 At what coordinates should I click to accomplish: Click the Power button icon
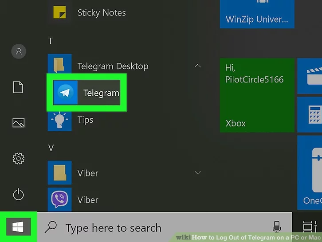pyautogui.click(x=19, y=194)
